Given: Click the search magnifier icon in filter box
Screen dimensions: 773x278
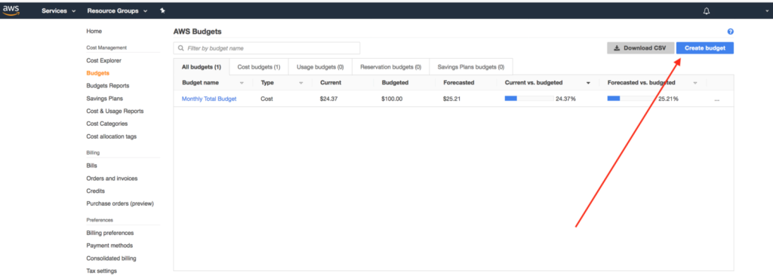Looking at the screenshot, I should [x=181, y=48].
